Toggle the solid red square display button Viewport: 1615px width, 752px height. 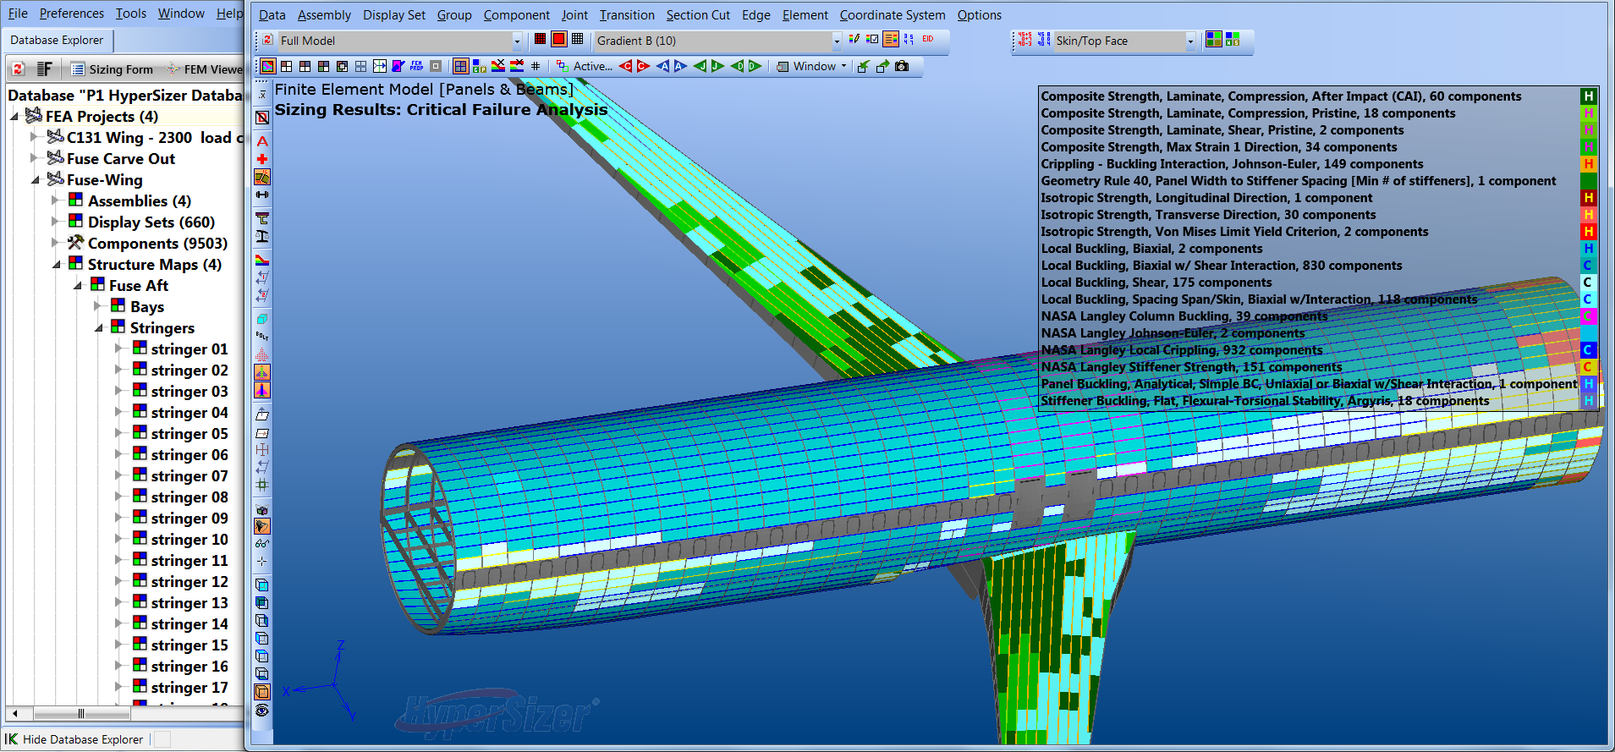(558, 40)
